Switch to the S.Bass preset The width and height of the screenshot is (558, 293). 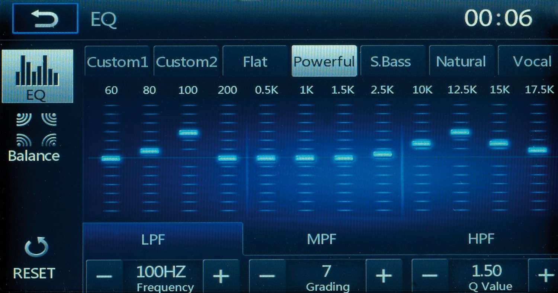tap(393, 61)
